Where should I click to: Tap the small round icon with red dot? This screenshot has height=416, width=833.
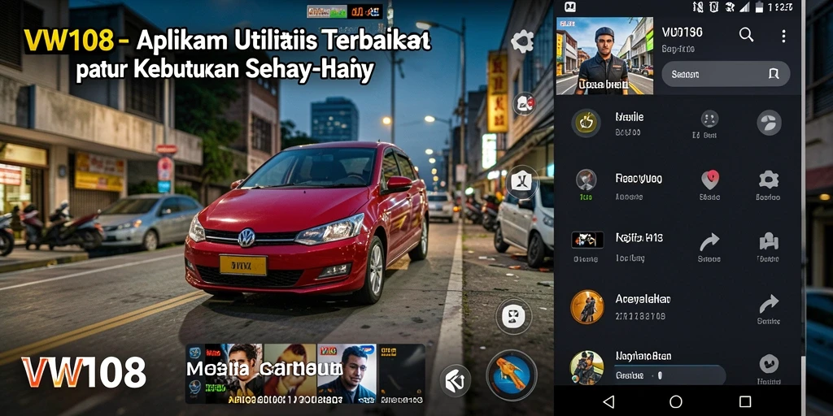524,103
